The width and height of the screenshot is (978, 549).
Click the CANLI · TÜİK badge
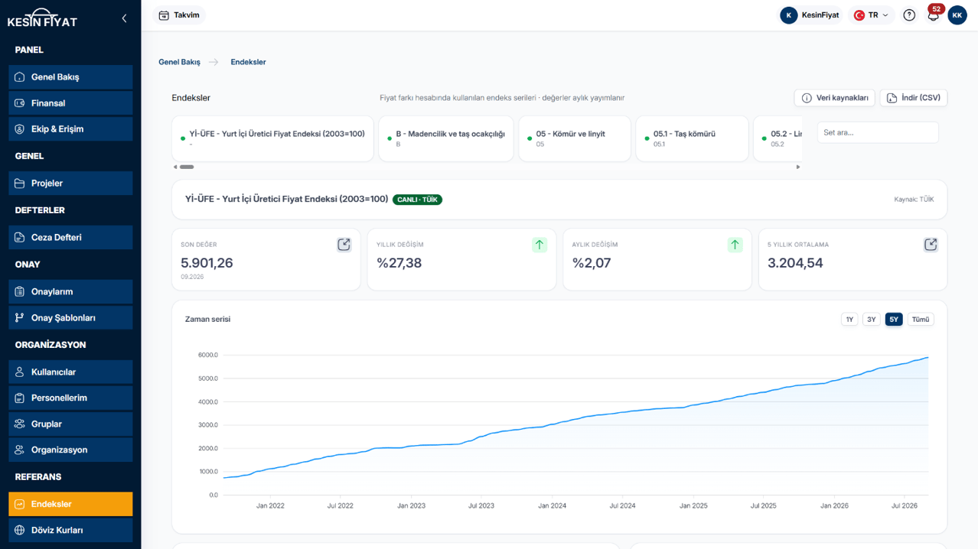coord(417,200)
